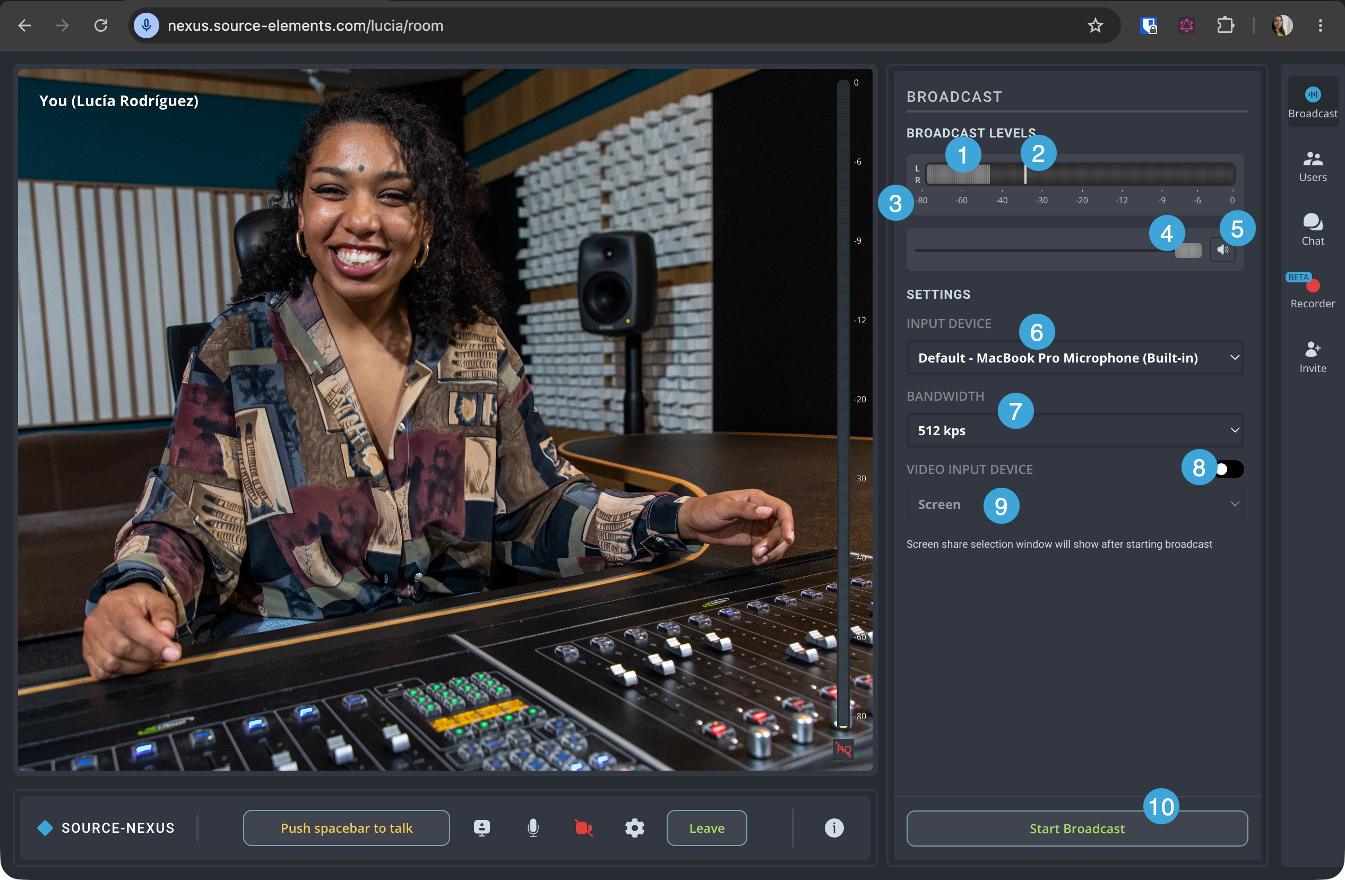1345x880 pixels.
Task: Bookmark this page with the star icon
Action: tap(1095, 25)
